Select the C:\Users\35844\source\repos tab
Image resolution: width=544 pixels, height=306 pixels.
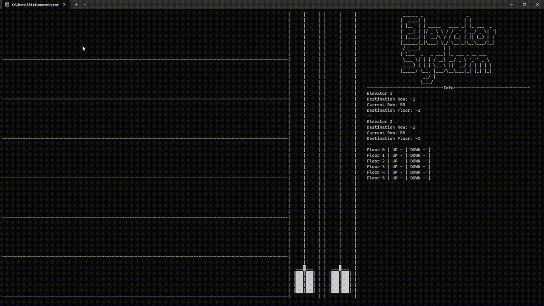point(36,4)
